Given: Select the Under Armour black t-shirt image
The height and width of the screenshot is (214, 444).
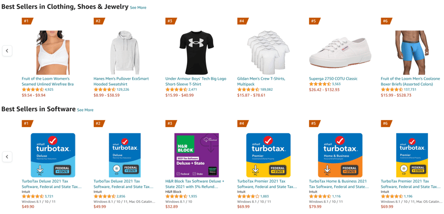Looking at the screenshot, I should coord(196,53).
